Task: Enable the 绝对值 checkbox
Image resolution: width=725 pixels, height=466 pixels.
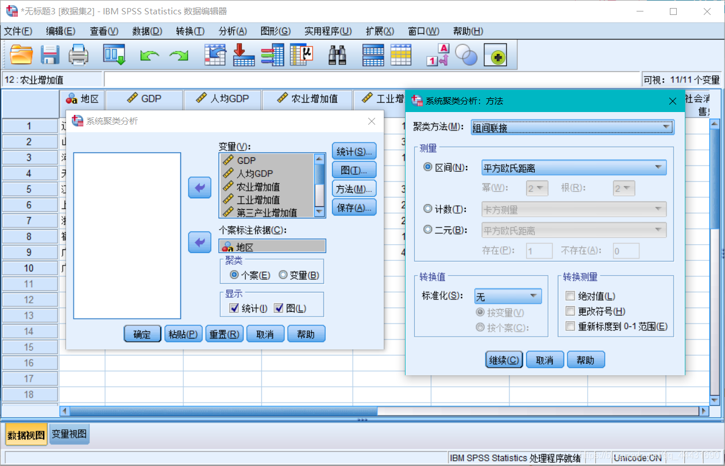Action: (x=570, y=296)
